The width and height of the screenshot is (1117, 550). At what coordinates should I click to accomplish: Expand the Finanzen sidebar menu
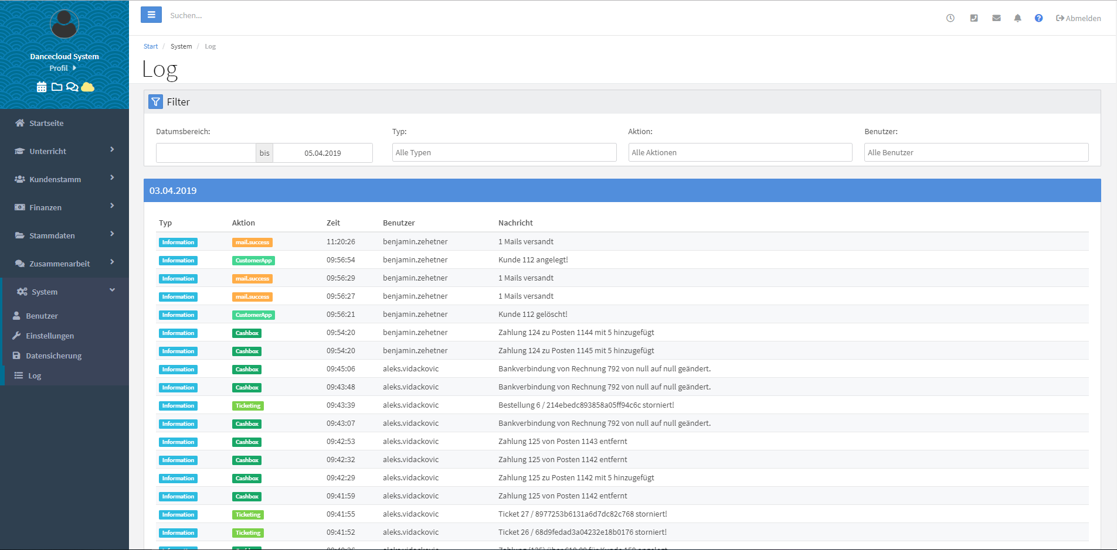[64, 207]
